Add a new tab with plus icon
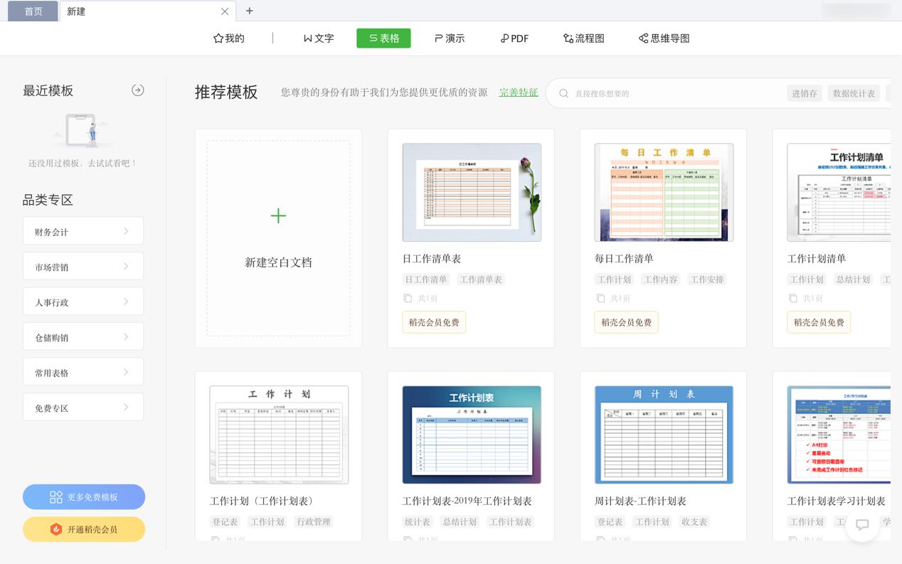Screen dimensions: 902x564 pyautogui.click(x=250, y=11)
